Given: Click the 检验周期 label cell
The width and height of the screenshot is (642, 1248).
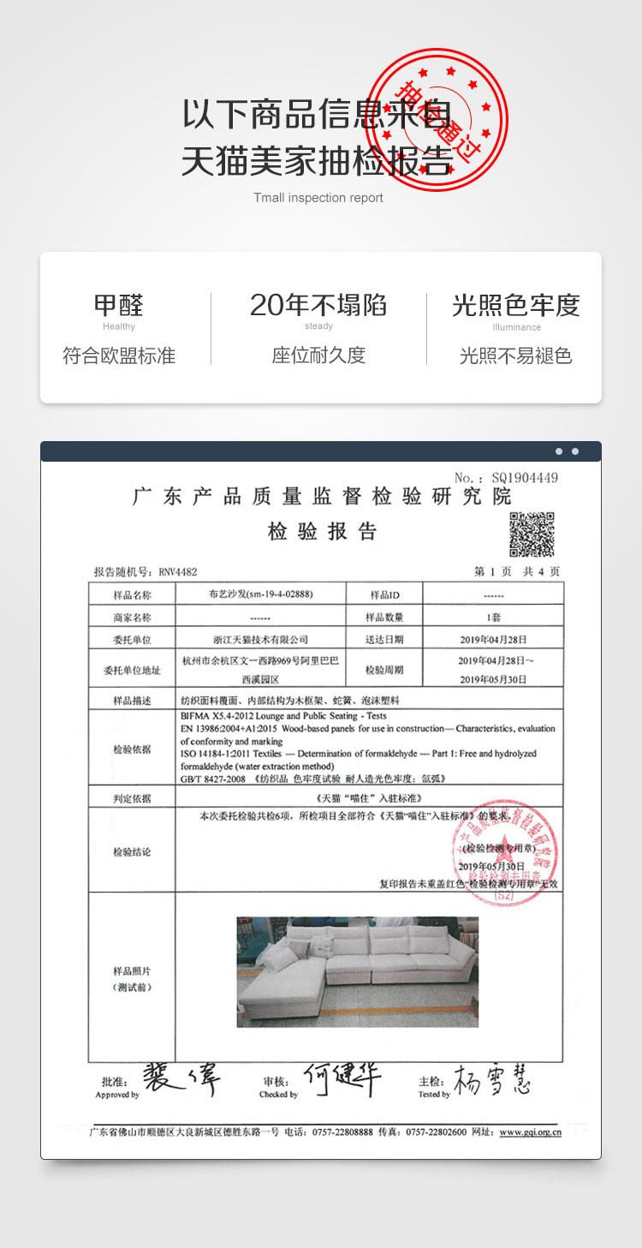Looking at the screenshot, I should (x=384, y=670).
